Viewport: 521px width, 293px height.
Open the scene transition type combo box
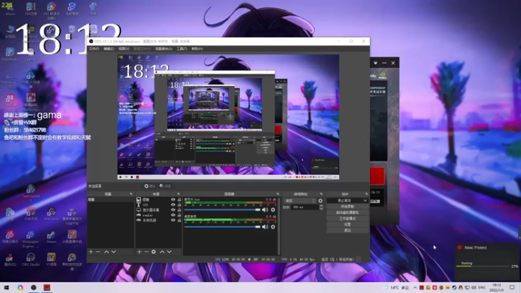300,201
